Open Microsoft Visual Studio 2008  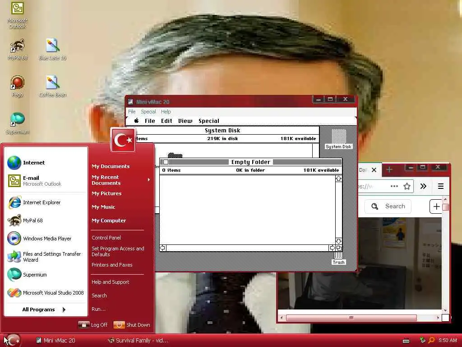point(46,293)
